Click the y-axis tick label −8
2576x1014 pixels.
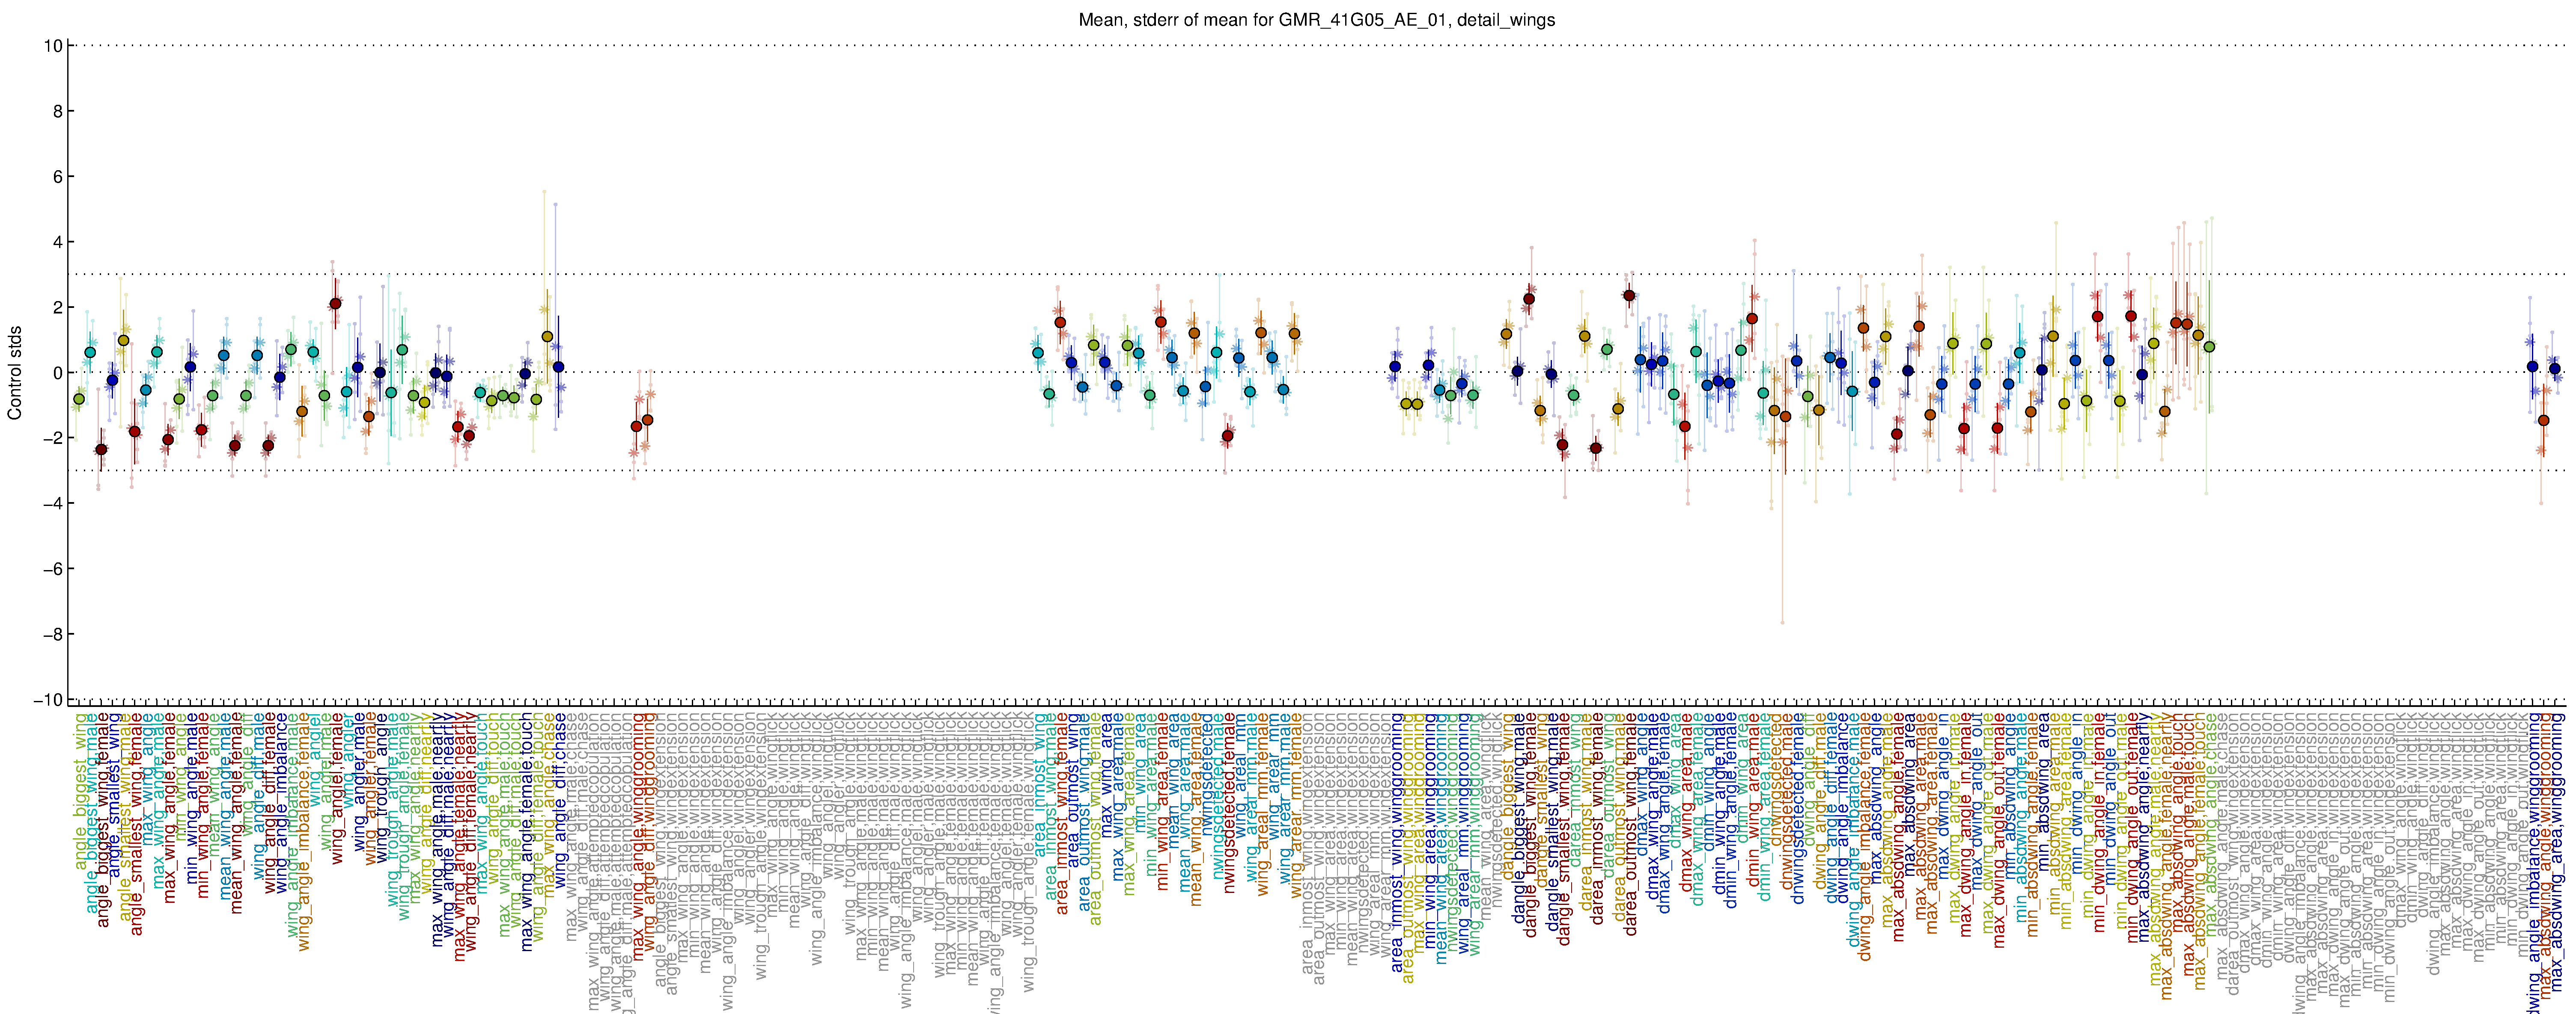53,634
